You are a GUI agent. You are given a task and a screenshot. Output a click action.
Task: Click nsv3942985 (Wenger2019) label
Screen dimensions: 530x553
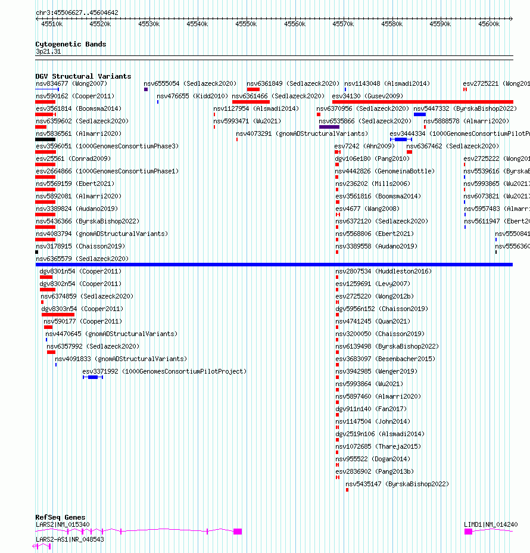point(376,371)
